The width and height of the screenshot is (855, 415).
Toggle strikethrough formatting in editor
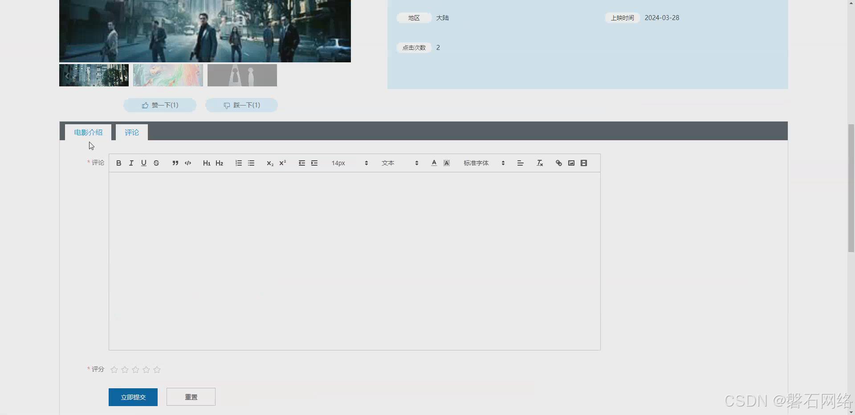coord(156,163)
